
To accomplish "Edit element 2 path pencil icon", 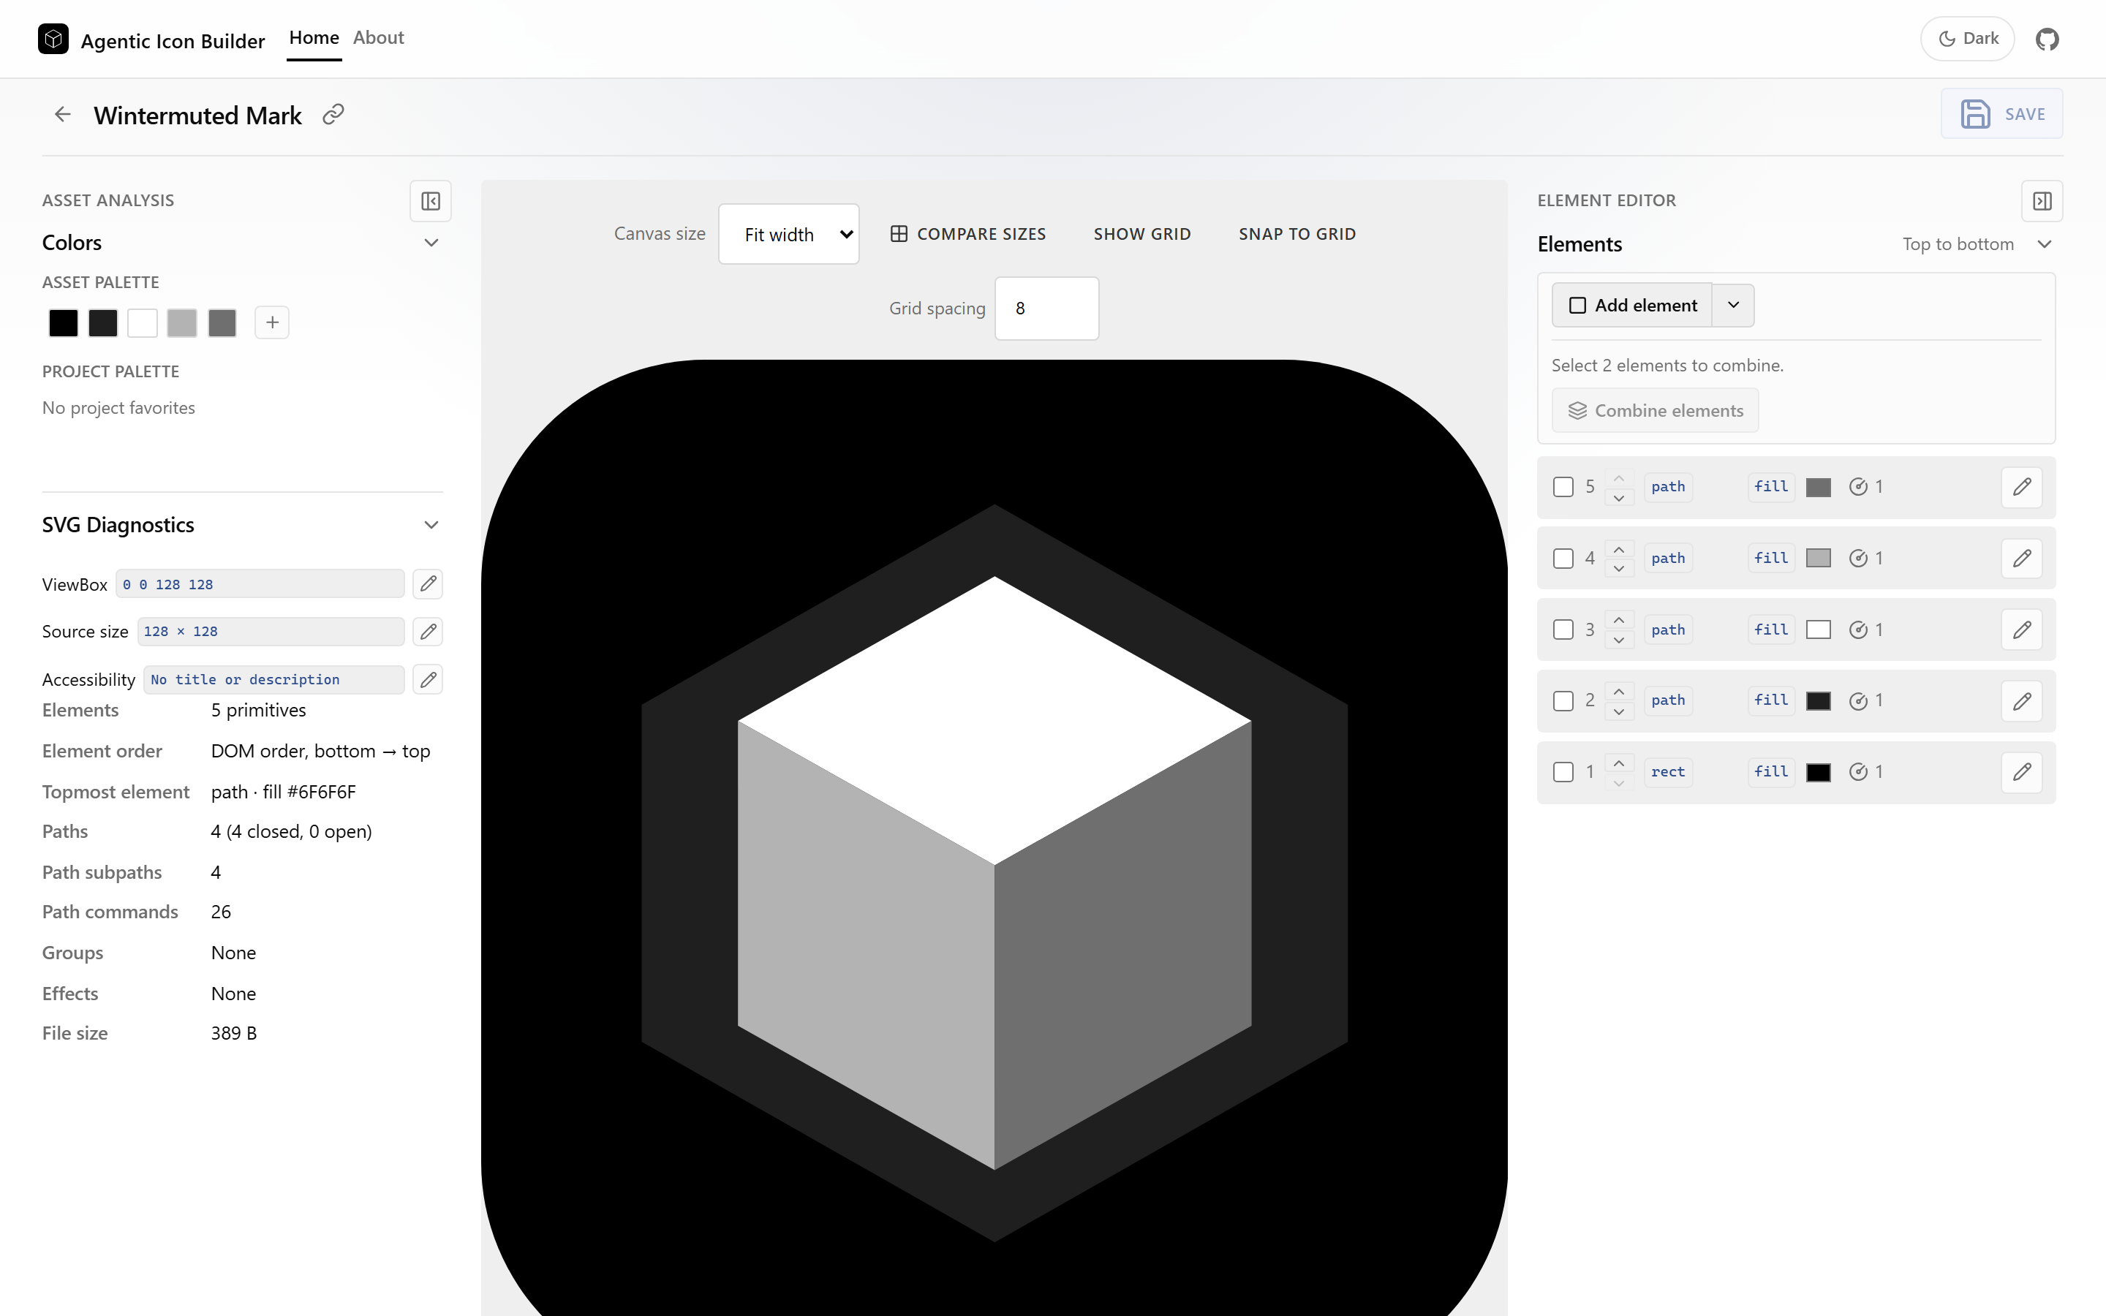I will pyautogui.click(x=2022, y=700).
